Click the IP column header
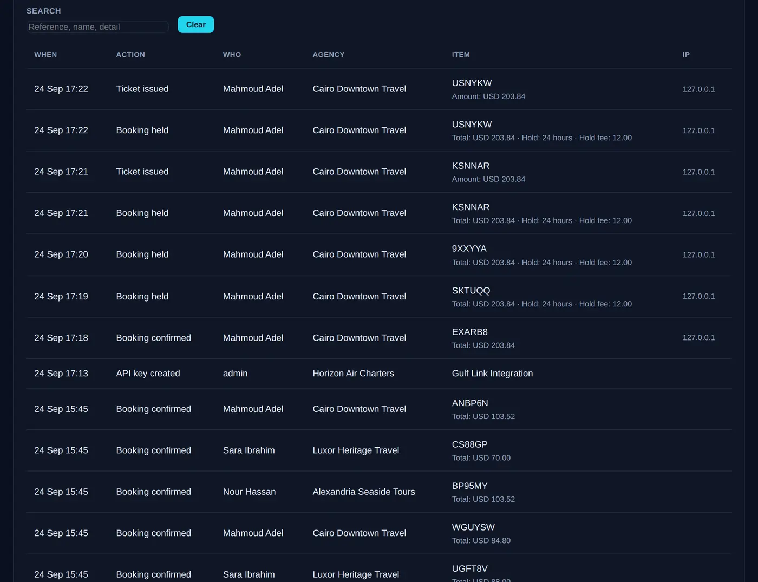The image size is (758, 582). (x=686, y=55)
